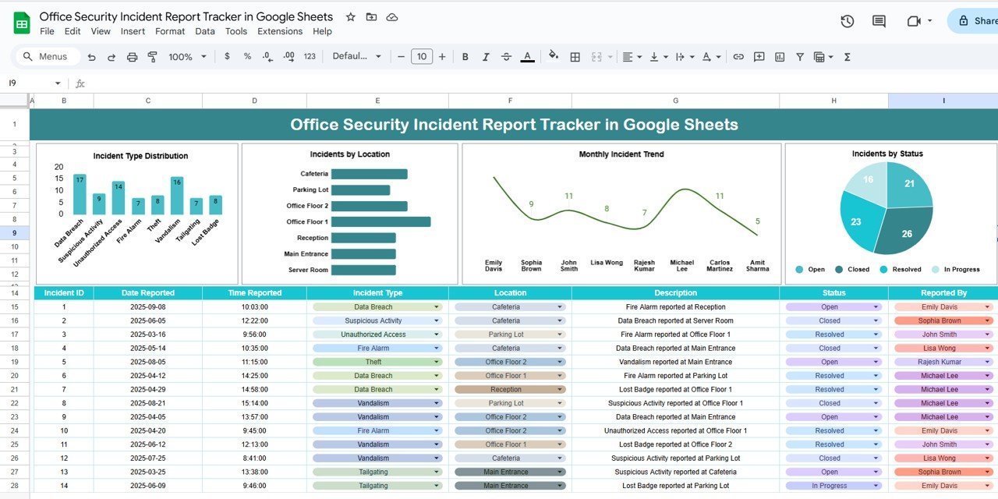Click the Menus search button
Viewport: 998px width, 499px height.
click(x=46, y=57)
